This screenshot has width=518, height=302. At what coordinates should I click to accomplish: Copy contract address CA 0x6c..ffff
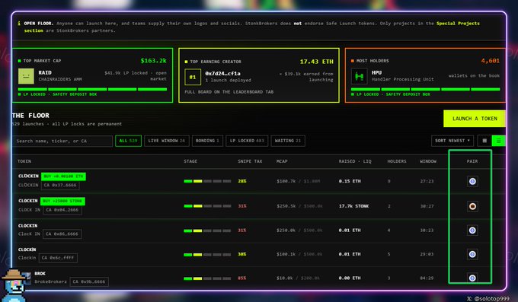(x=58, y=258)
